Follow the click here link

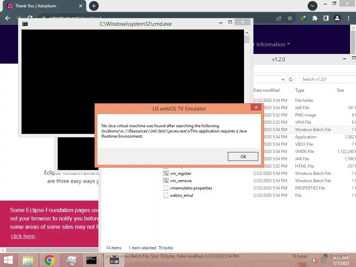(x=23, y=236)
